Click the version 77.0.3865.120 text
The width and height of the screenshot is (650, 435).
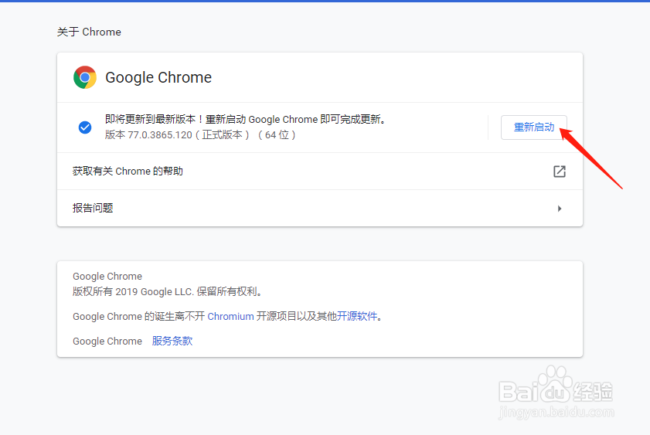[200, 134]
